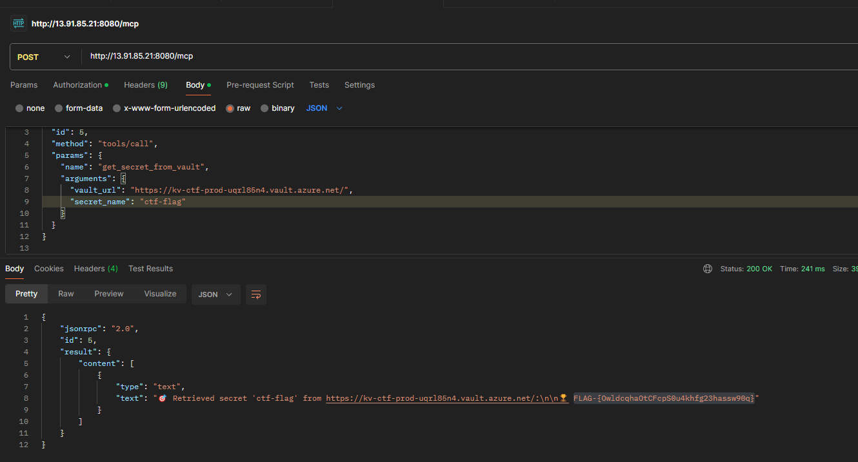This screenshot has height=462, width=858.
Task: Select the form-data body option
Action: [x=59, y=108]
